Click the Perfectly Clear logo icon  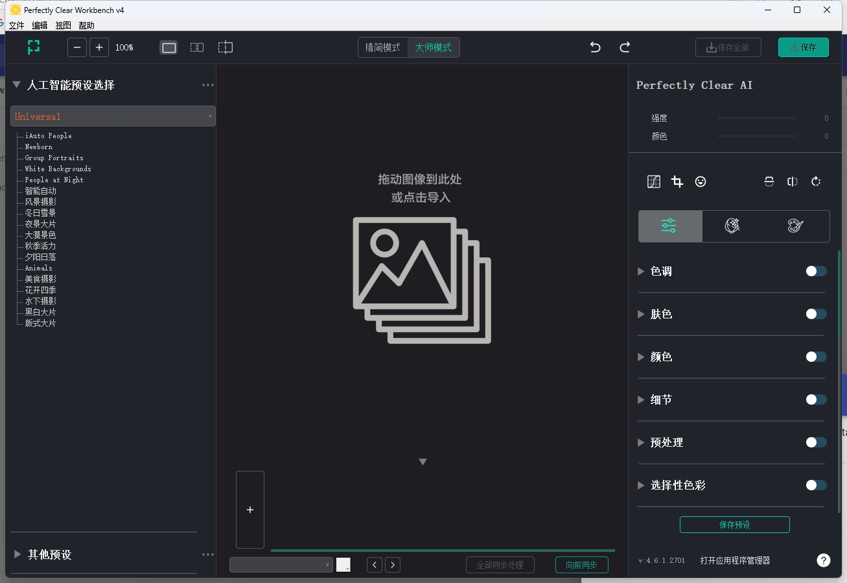(34, 47)
